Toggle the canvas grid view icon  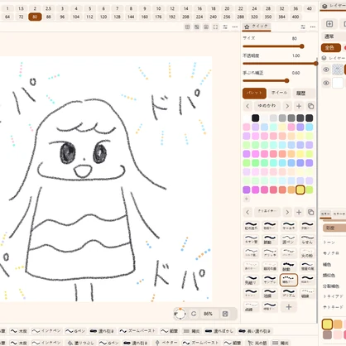click(x=187, y=26)
